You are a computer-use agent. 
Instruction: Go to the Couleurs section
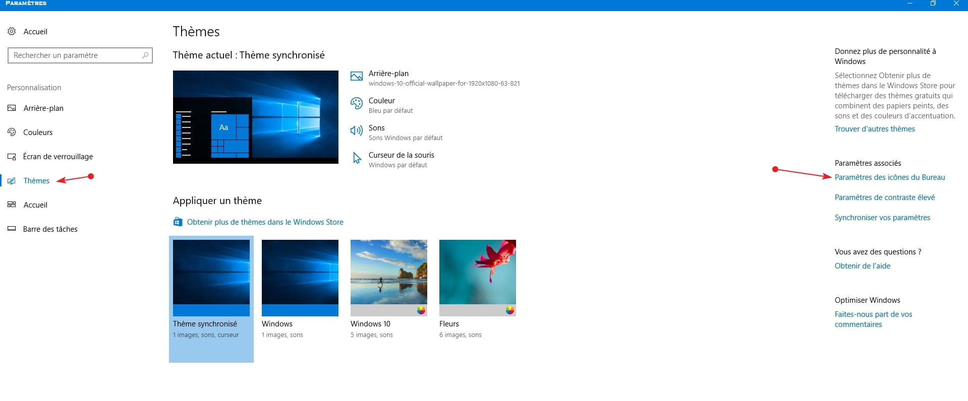(38, 132)
